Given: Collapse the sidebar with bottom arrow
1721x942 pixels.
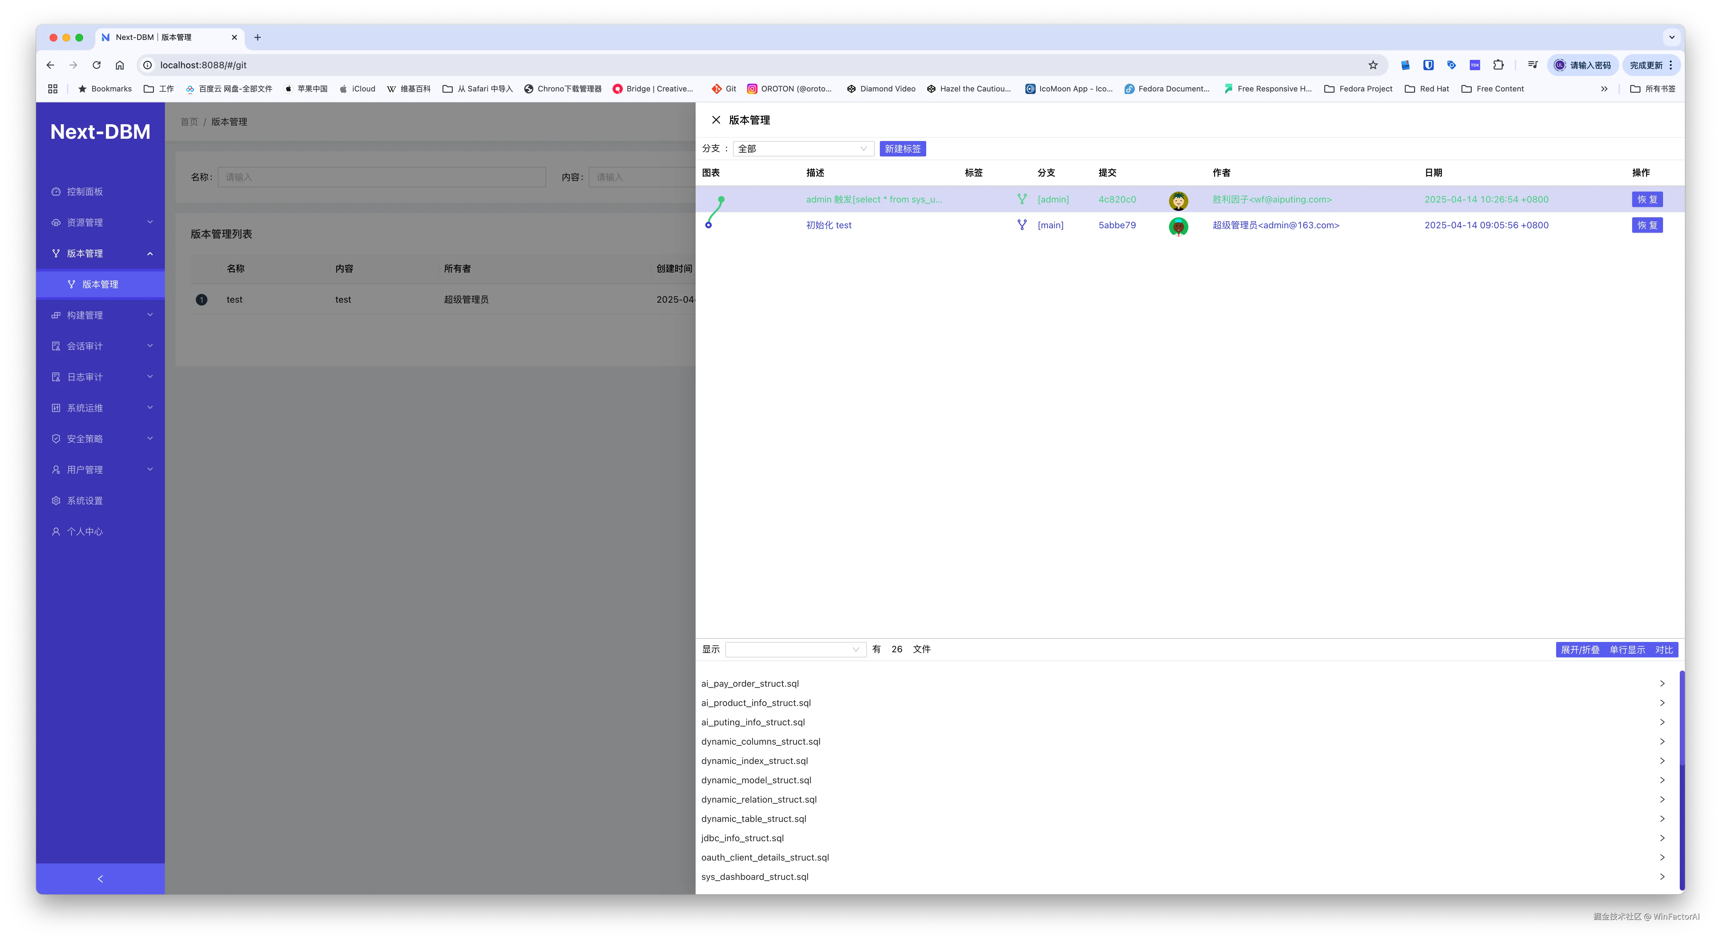Looking at the screenshot, I should pos(100,879).
